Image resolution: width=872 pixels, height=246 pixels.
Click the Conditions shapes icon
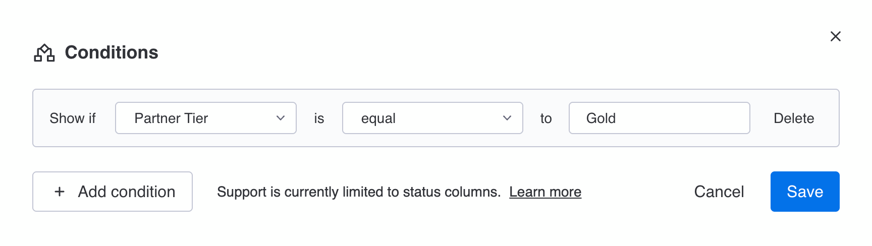tap(44, 53)
